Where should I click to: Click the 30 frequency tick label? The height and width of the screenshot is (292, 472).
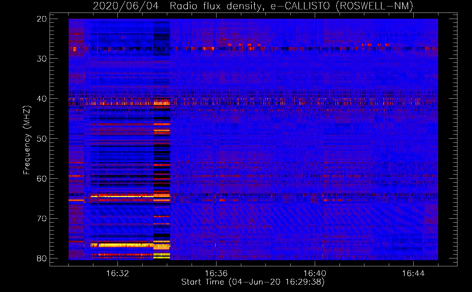pos(42,59)
